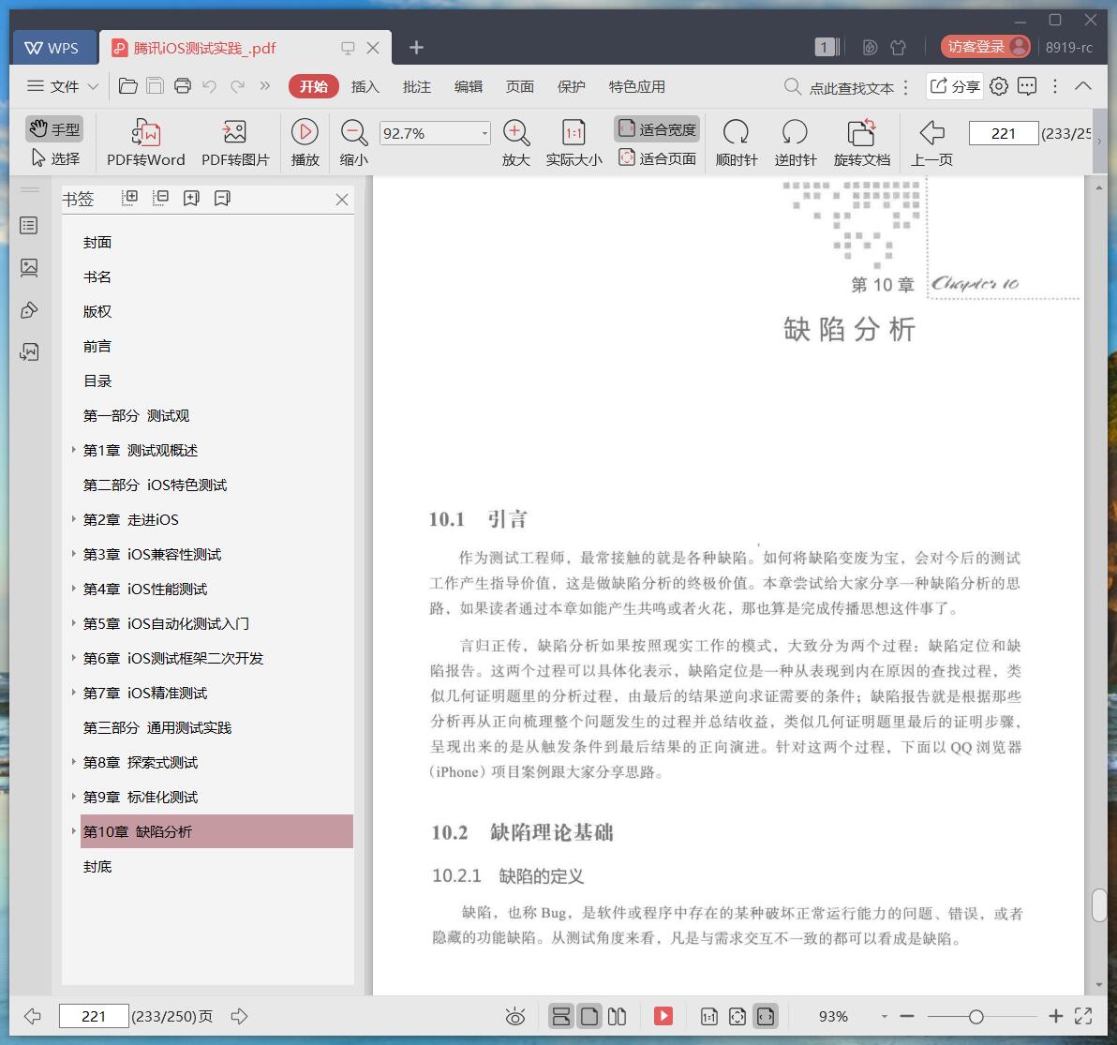This screenshot has height=1045, width=1117.
Task: Activate the Select cursor tool
Action: tap(55, 158)
